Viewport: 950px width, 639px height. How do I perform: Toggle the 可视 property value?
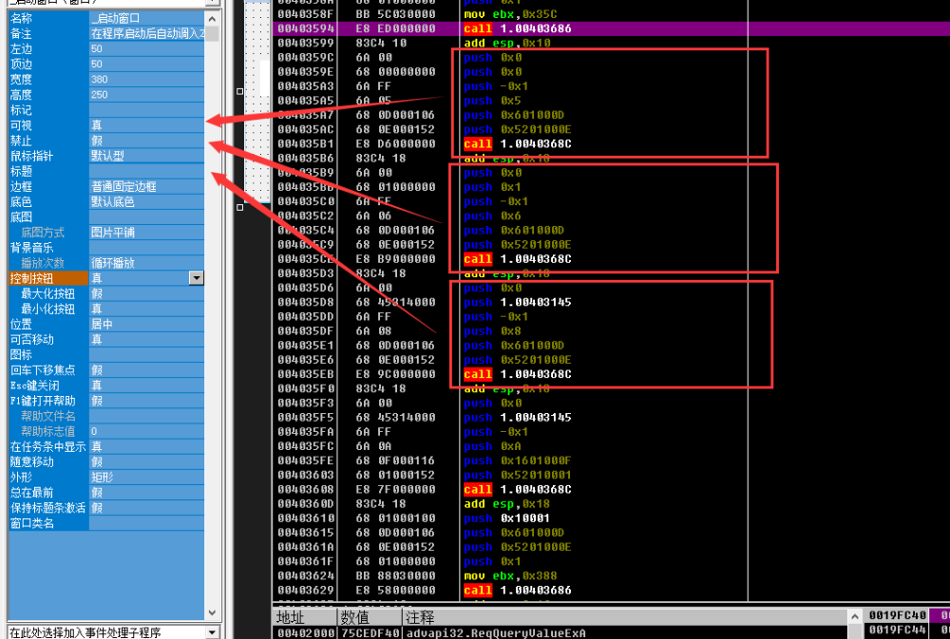click(142, 125)
